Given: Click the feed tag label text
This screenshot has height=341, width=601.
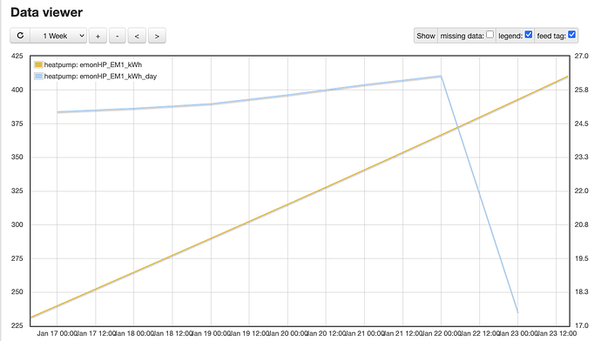Looking at the screenshot, I should (x=551, y=36).
